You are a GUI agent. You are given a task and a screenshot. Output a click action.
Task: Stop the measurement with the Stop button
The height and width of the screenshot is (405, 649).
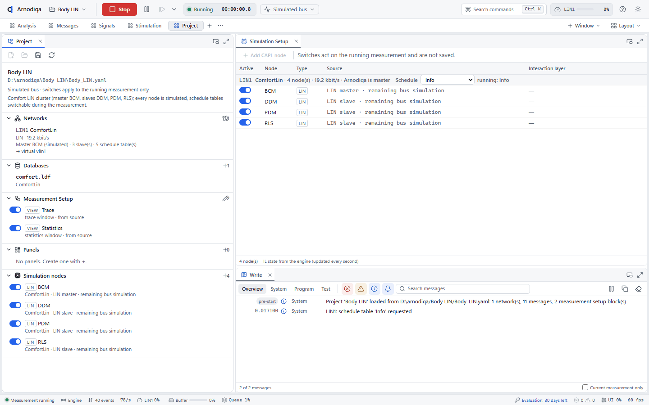click(119, 9)
